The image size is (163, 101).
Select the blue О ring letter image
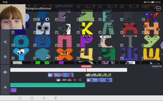pos(21,41)
